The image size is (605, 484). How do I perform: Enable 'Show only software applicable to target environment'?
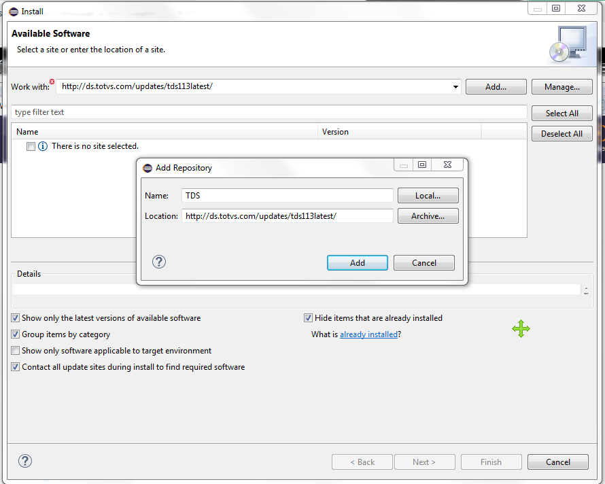15,350
